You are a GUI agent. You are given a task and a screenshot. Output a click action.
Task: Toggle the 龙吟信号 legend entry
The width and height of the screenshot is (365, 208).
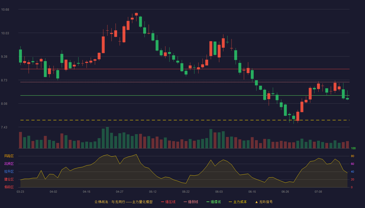pyautogui.click(x=264, y=202)
